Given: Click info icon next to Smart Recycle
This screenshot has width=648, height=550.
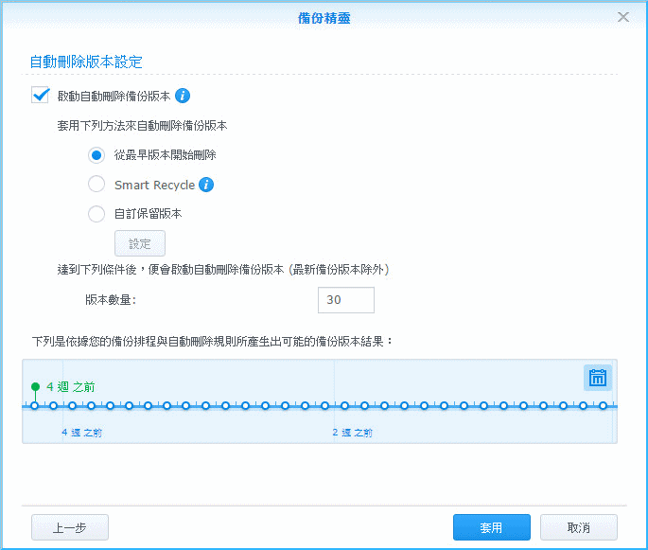Looking at the screenshot, I should coord(206,185).
